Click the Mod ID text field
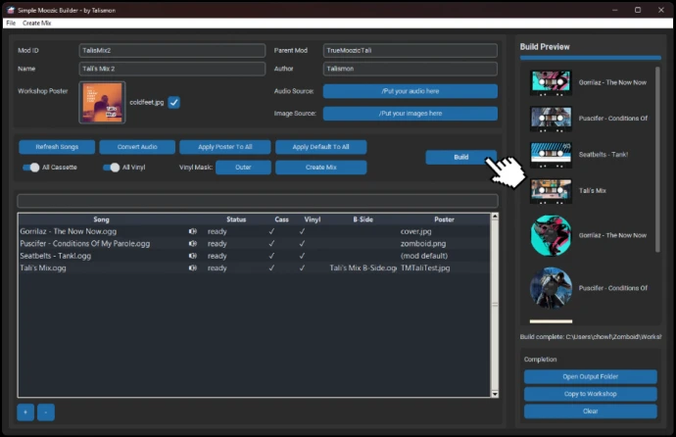The width and height of the screenshot is (676, 437). click(x=172, y=49)
